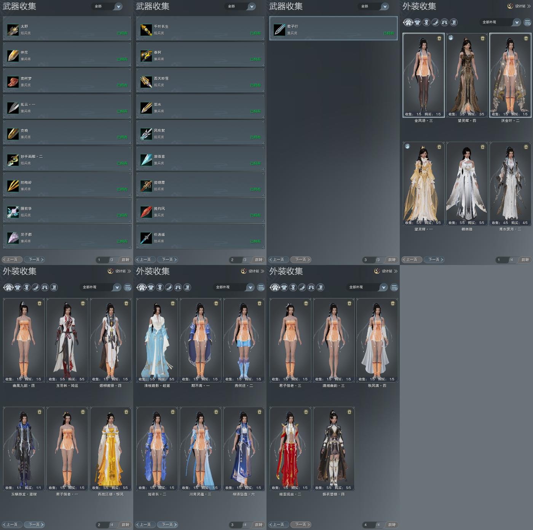Screen dimensions: 533x530
Task: Select shirt category icon on outfit page 1 panel
Action: point(418,22)
